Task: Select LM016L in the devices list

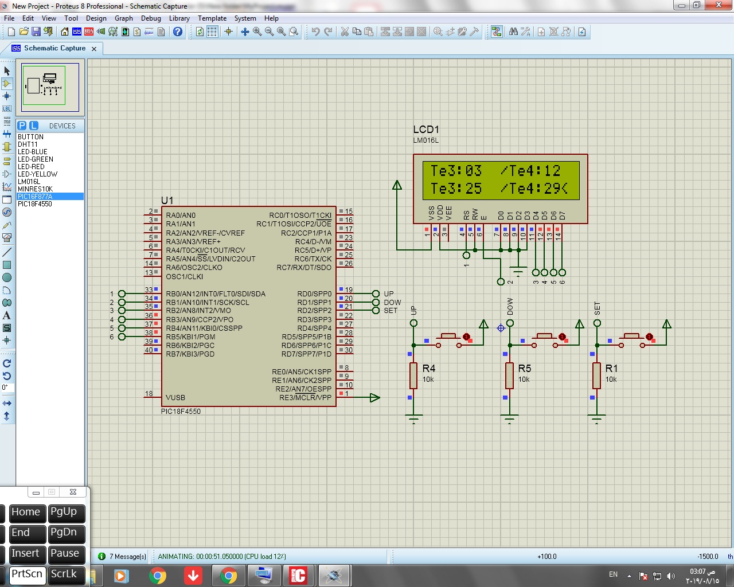Action: point(50,182)
